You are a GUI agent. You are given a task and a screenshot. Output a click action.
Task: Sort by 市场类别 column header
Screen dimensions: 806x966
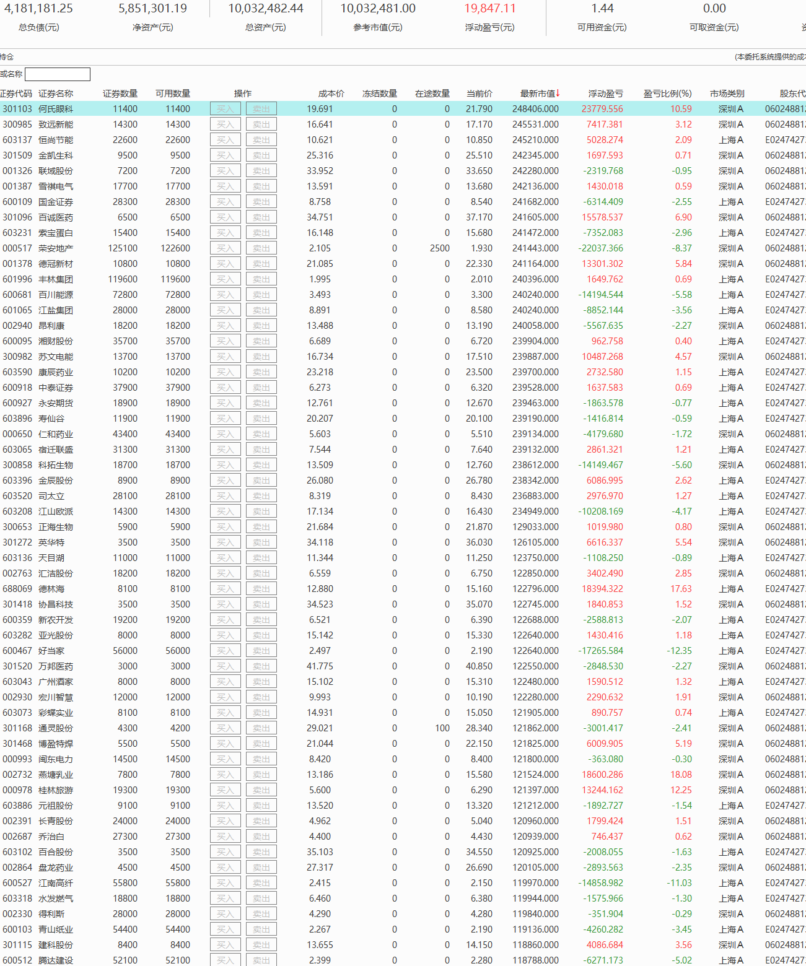727,94
